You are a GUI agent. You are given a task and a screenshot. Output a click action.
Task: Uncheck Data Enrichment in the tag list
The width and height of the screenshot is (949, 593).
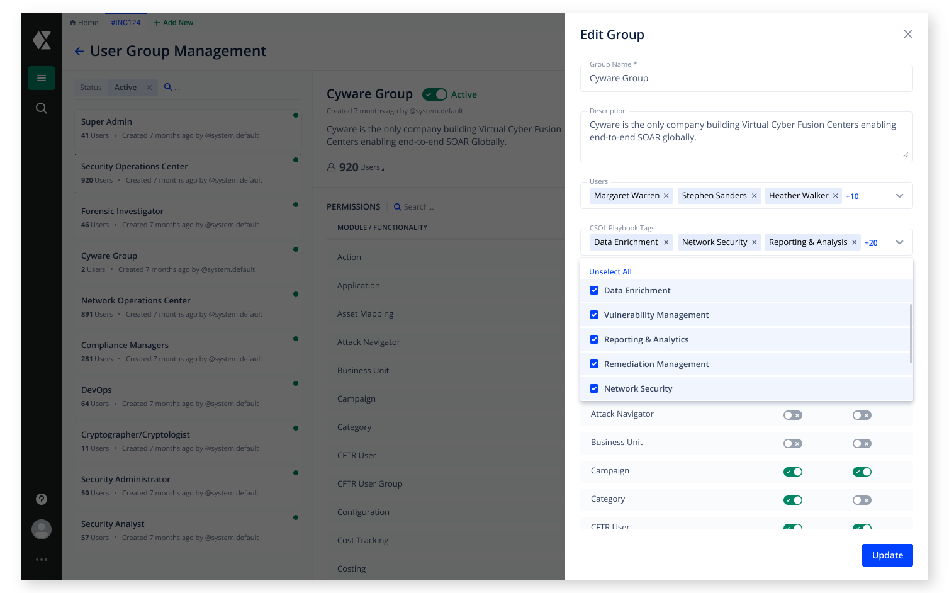(594, 290)
